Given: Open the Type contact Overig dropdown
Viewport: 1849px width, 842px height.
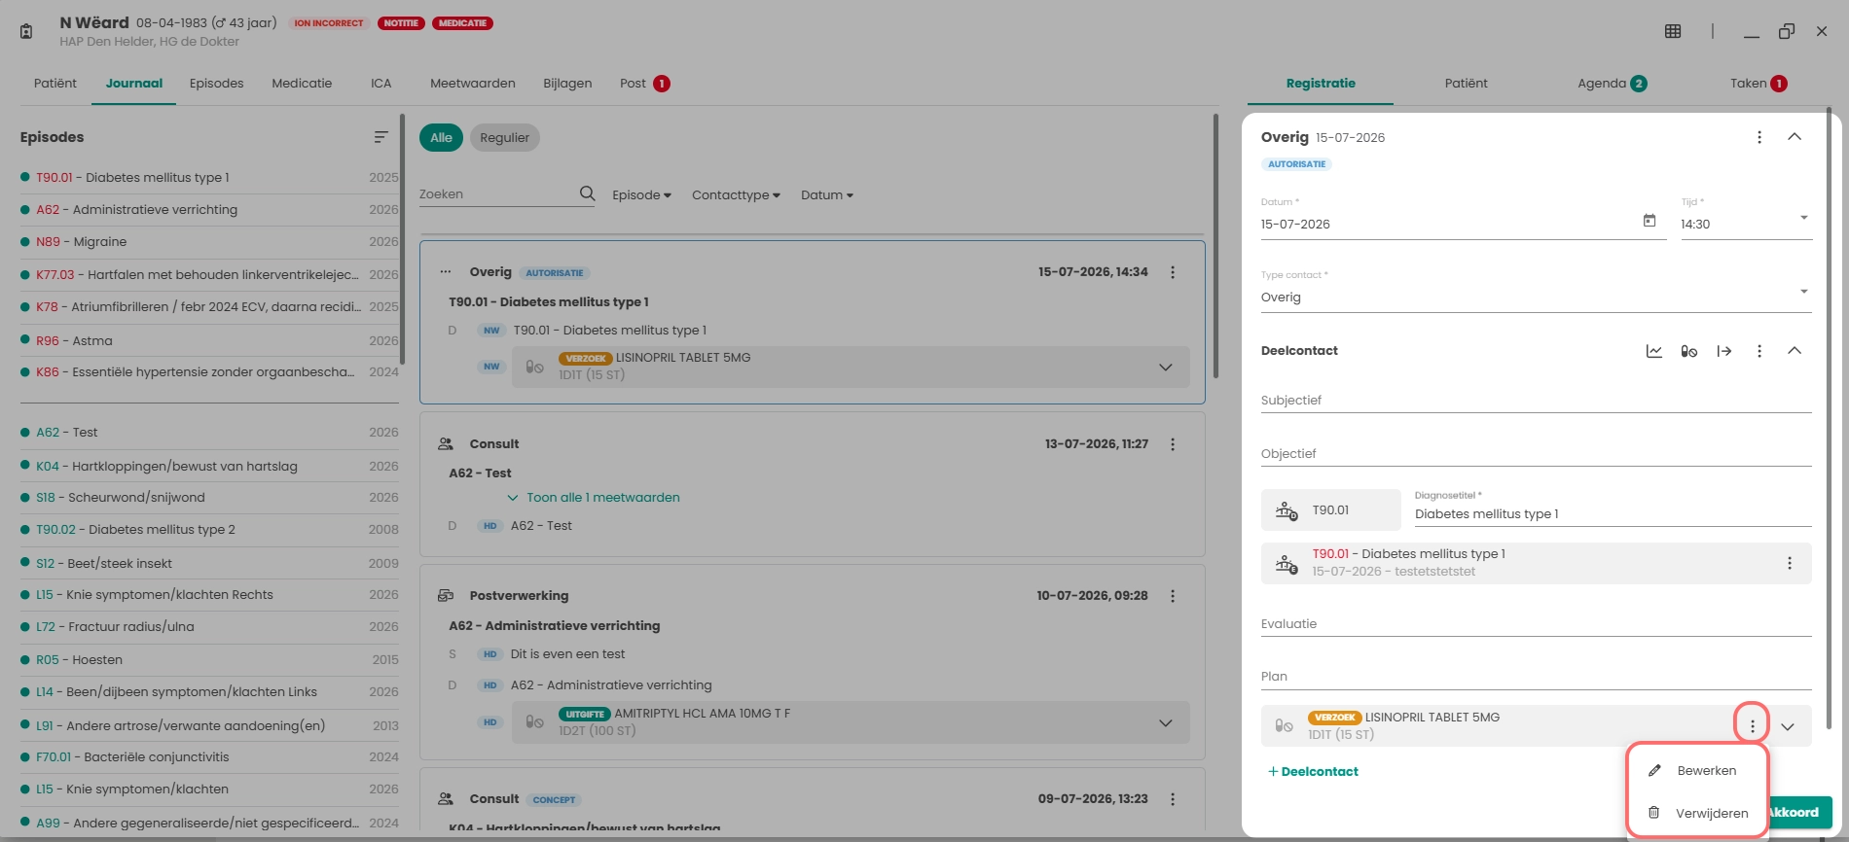Looking at the screenshot, I should (1536, 296).
